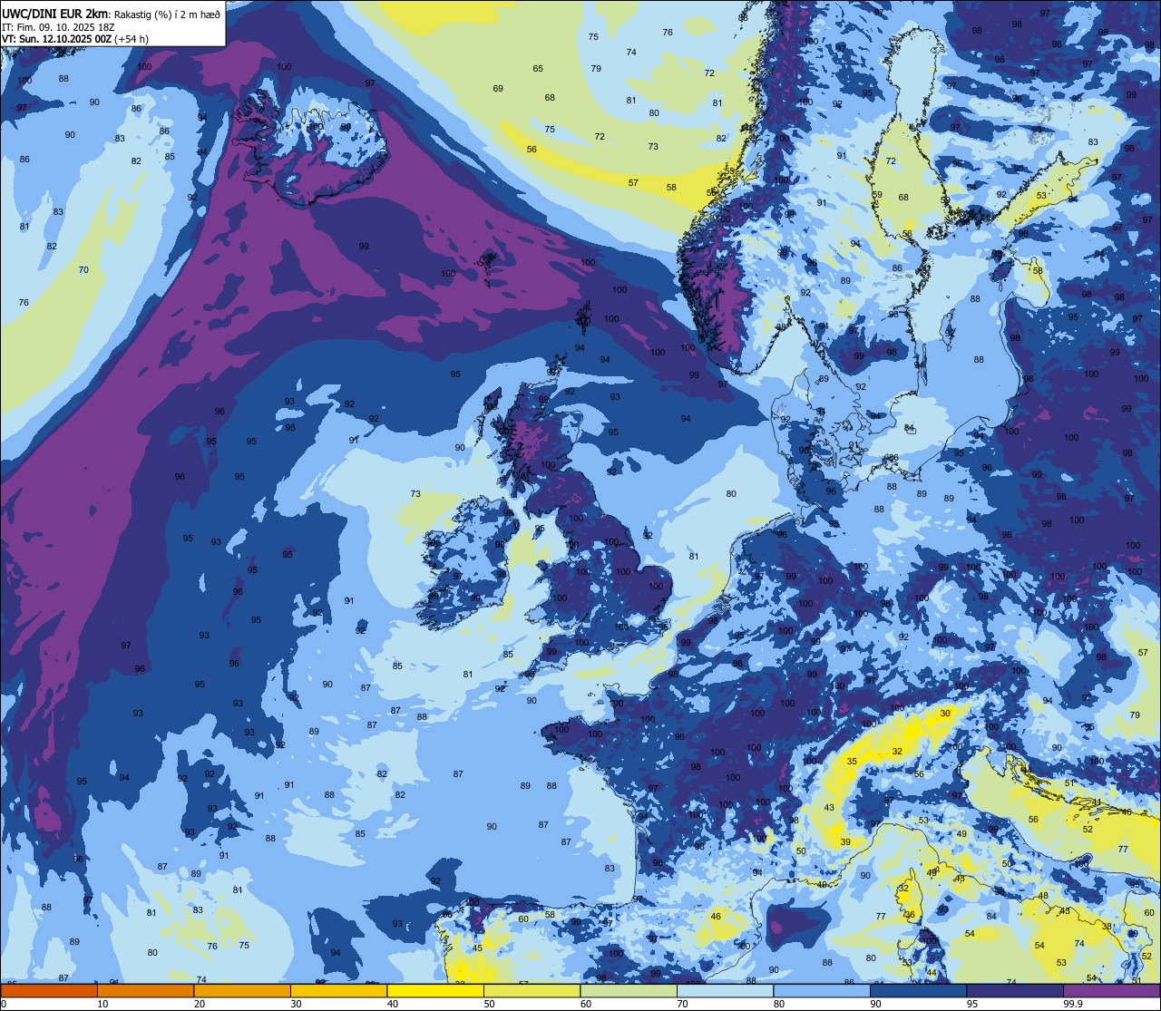Click the legend tick label 95

pyautogui.click(x=973, y=1004)
